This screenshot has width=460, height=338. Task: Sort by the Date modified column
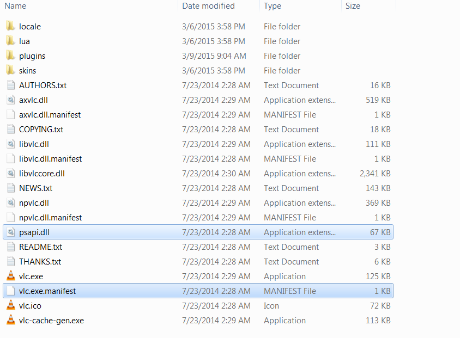pos(208,6)
